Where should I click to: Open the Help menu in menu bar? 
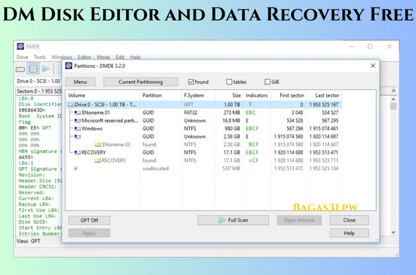pos(135,57)
